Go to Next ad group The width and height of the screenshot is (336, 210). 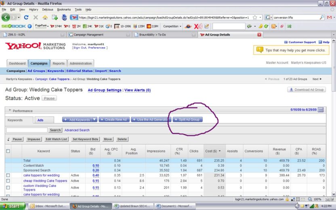point(317,79)
